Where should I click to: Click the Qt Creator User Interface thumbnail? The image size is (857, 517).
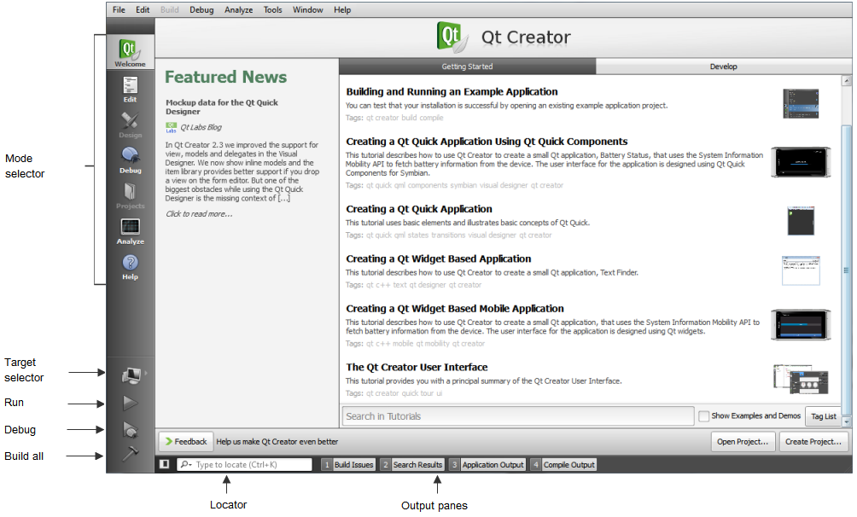tap(801, 379)
